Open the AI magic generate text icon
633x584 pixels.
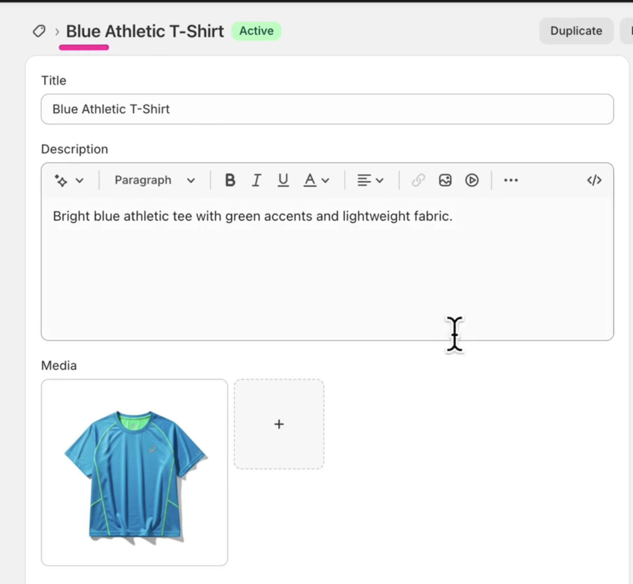tap(61, 181)
